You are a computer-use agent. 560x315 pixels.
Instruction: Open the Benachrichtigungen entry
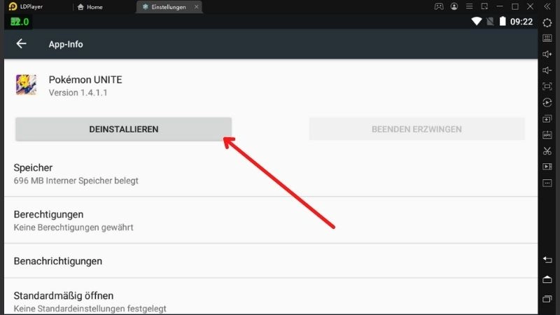(x=271, y=261)
